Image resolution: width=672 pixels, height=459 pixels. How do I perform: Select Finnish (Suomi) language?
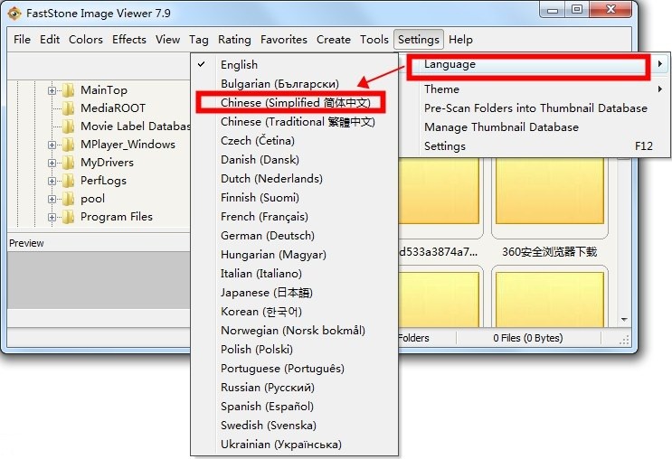294,197
